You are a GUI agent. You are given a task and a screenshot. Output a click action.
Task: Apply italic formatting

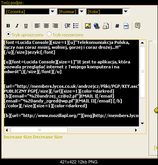[x=17, y=26]
